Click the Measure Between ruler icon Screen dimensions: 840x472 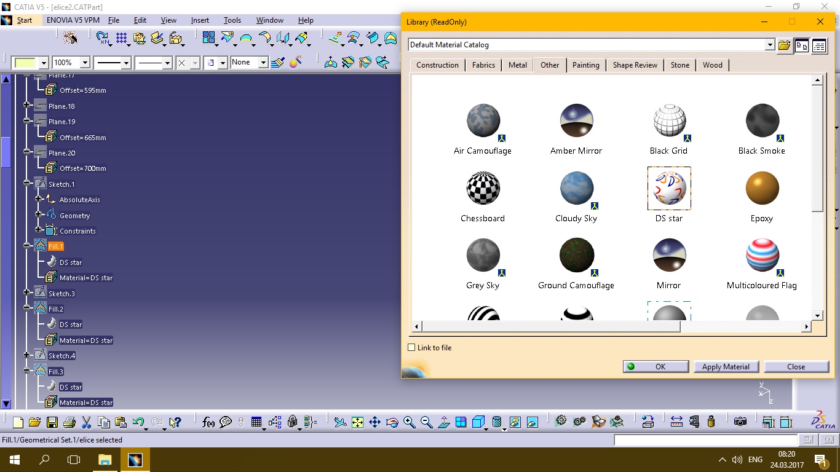click(676, 422)
